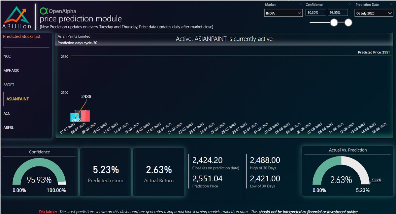The image size is (396, 214).
Task: Expand the Confidence filter header chevron
Action: (349, 4)
